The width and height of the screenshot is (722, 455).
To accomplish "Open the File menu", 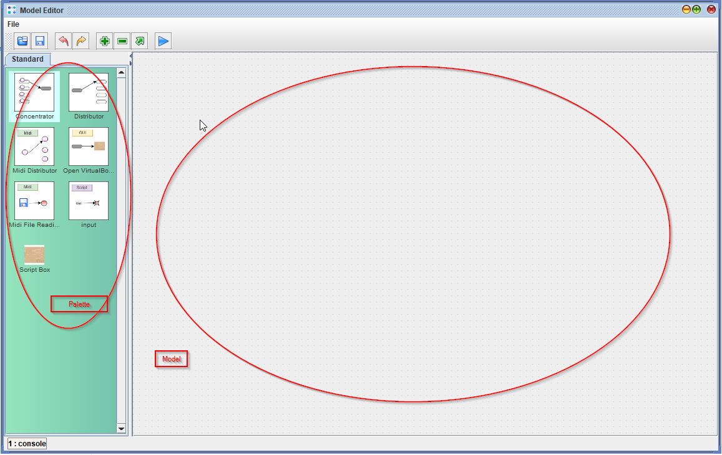I will click(13, 24).
